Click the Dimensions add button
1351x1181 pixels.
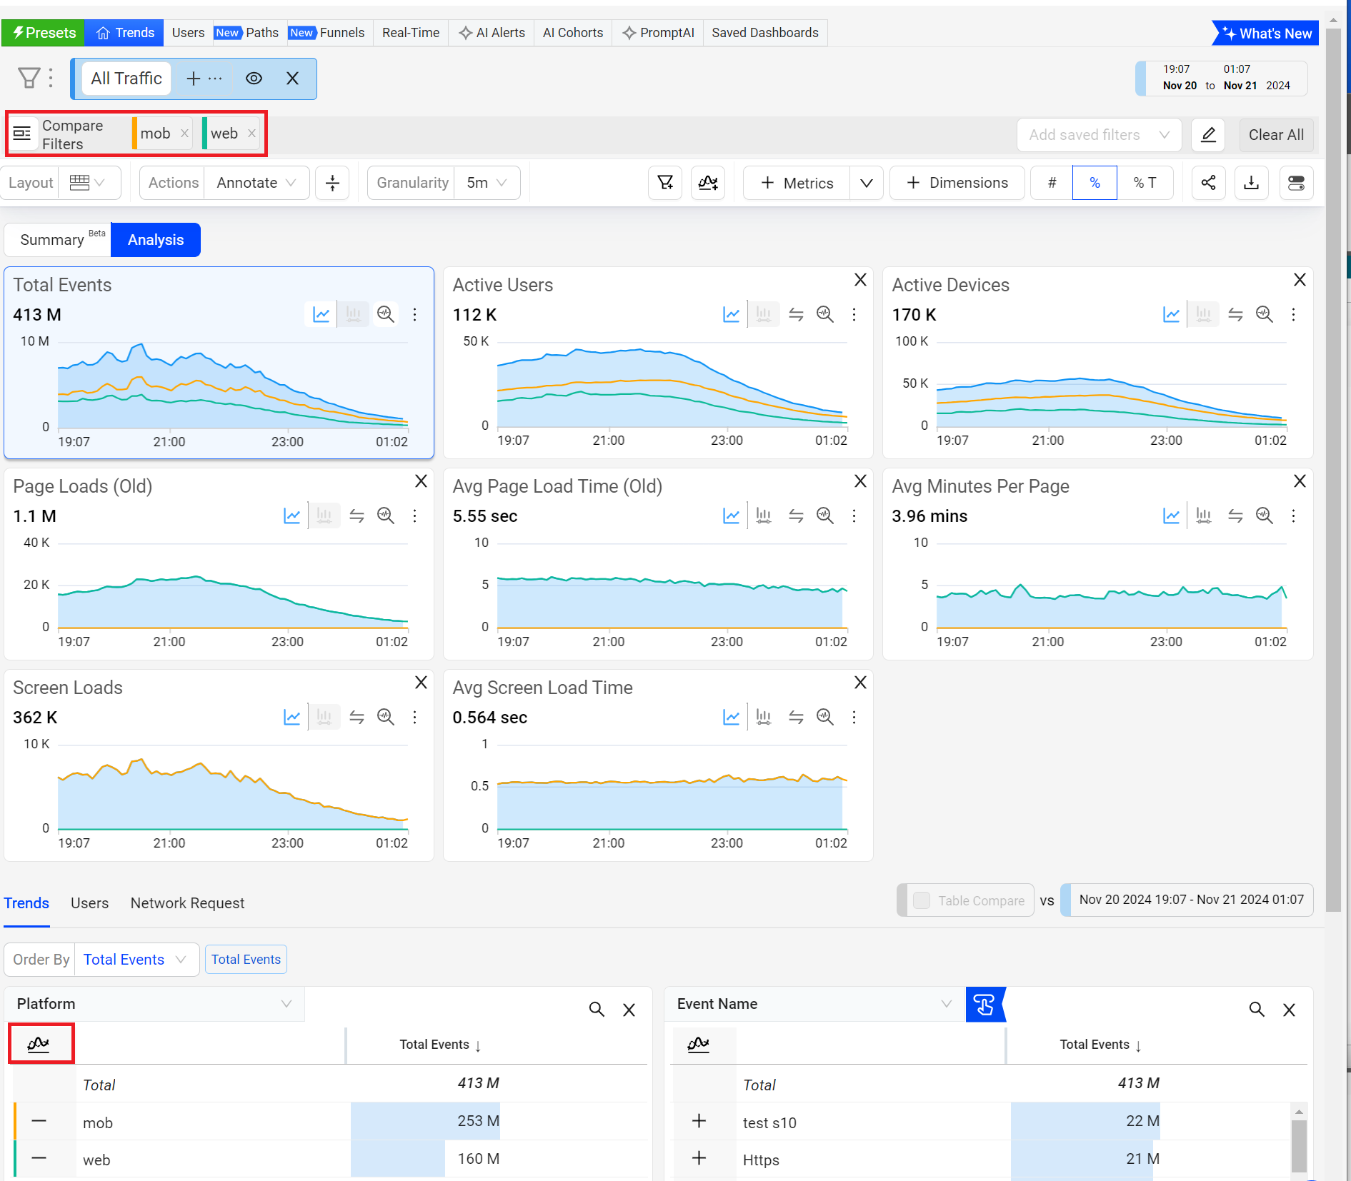957,183
